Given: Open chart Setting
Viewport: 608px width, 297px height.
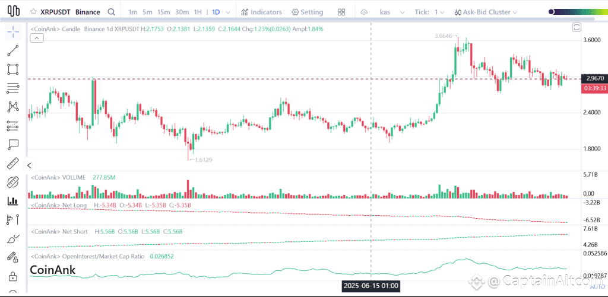Looking at the screenshot, I should click(307, 12).
